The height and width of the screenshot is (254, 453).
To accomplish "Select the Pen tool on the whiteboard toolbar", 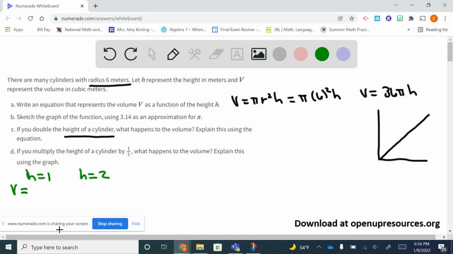I will point(173,54).
